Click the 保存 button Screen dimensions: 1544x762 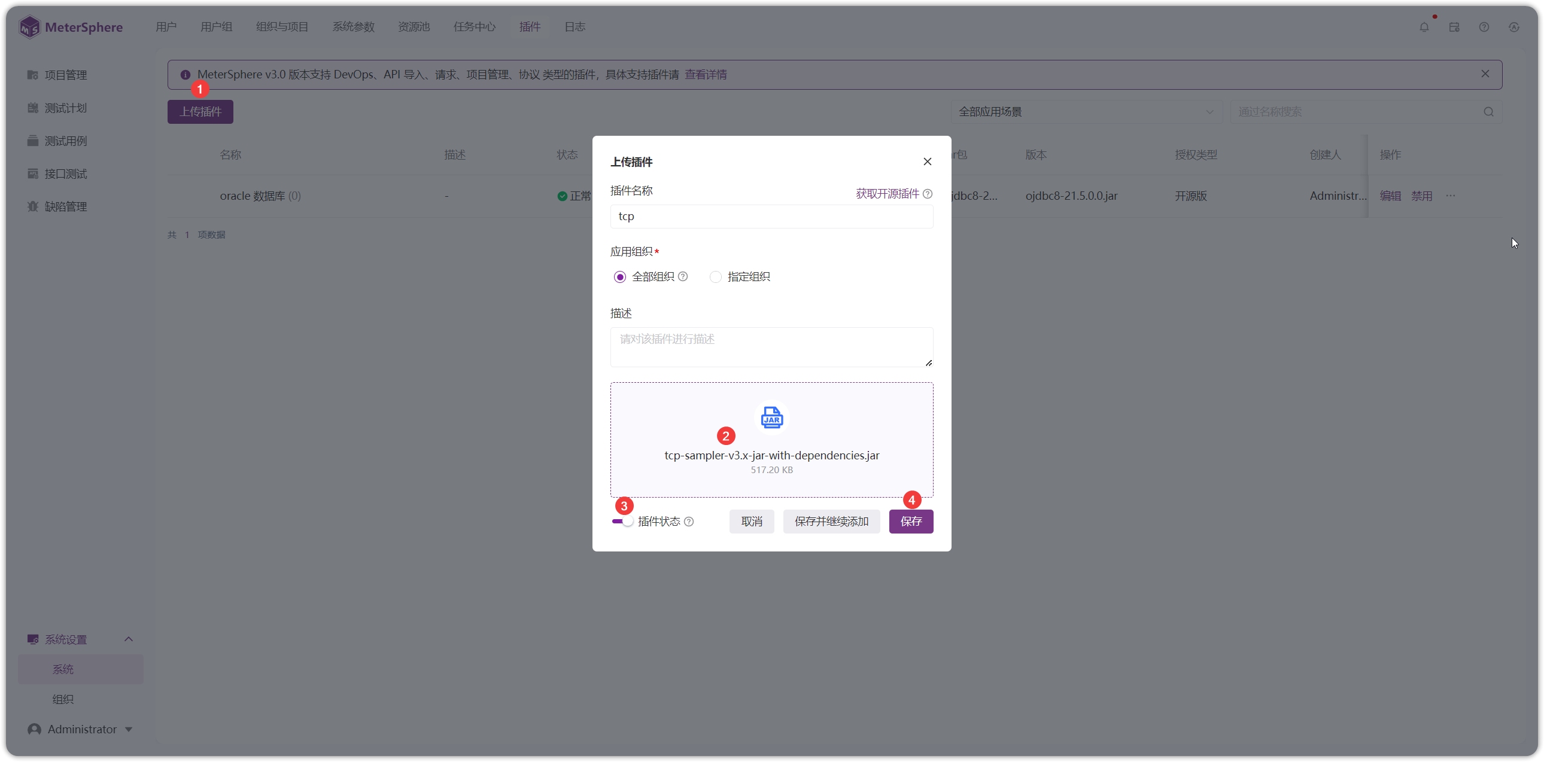(911, 521)
